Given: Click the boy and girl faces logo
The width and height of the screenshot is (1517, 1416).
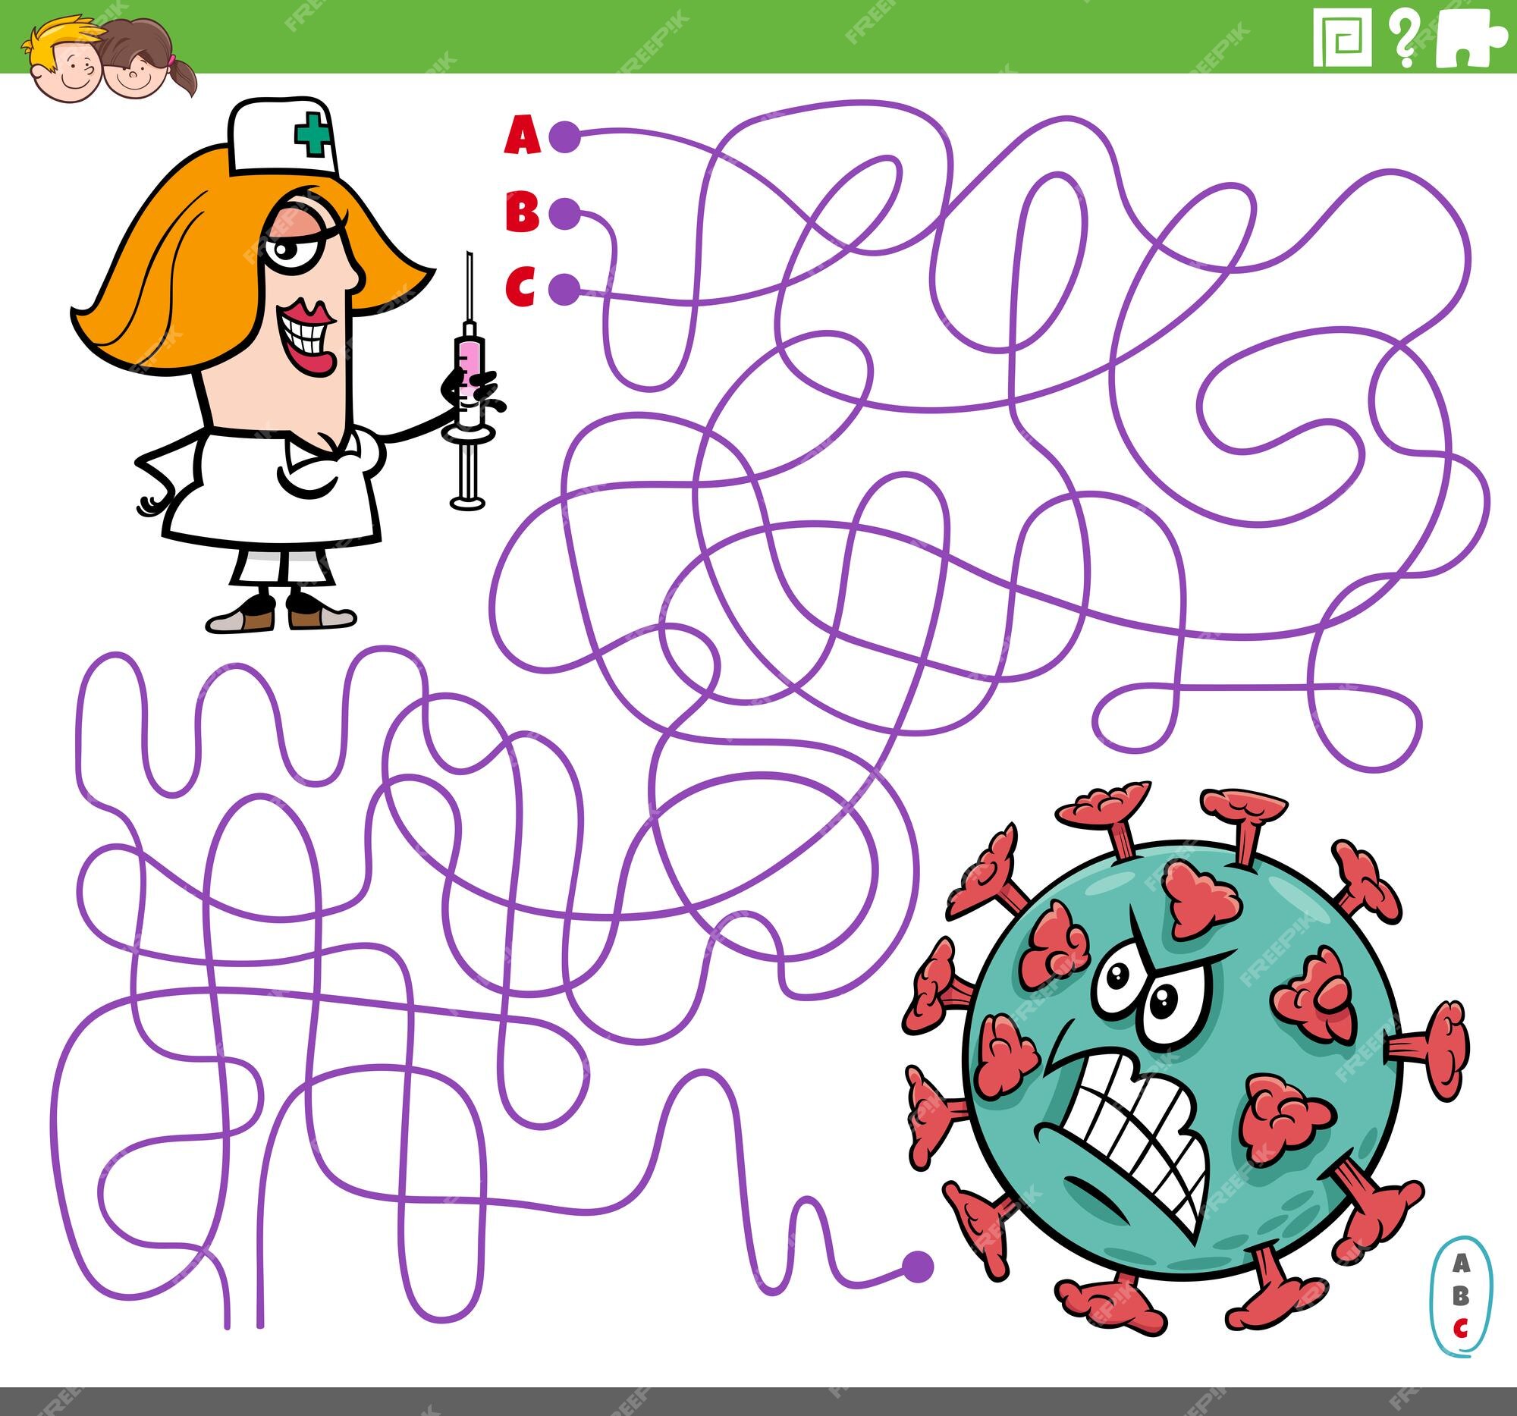Looking at the screenshot, I should coord(109,58).
